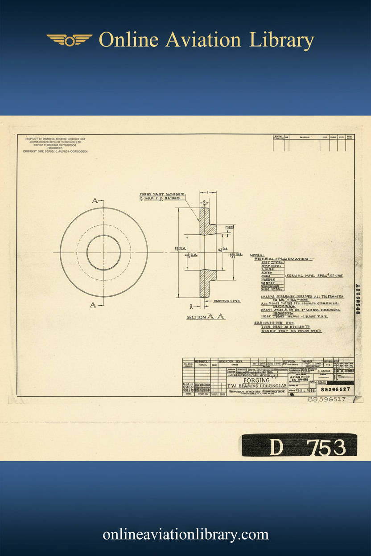Click the gold winged emblem logo

(x=69, y=40)
